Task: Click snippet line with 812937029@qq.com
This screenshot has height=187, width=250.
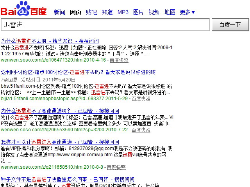Action: point(87,148)
